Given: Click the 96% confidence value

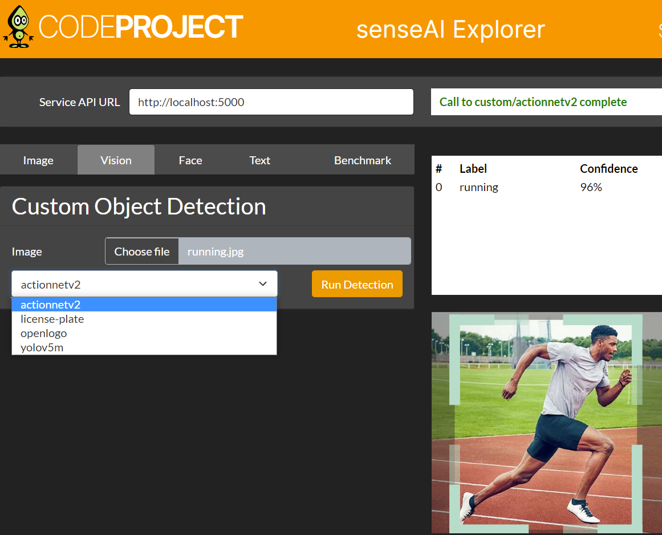Looking at the screenshot, I should [591, 187].
